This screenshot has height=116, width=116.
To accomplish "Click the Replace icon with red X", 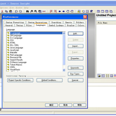I will 44,11.
